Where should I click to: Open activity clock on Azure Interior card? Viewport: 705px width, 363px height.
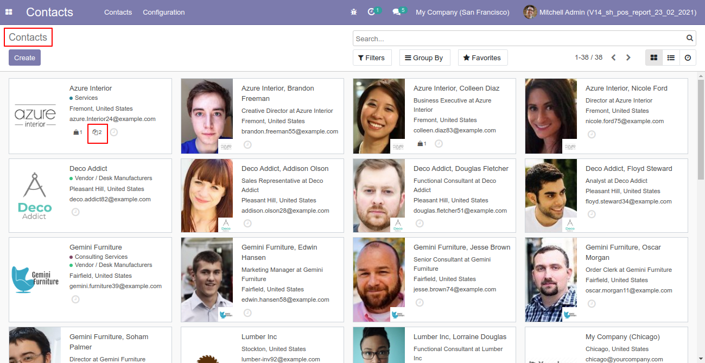[114, 132]
